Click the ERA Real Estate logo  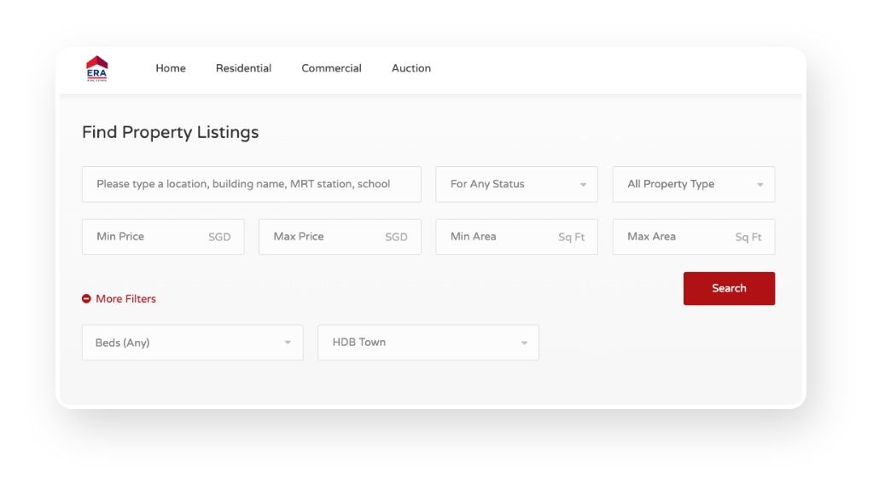click(x=96, y=69)
